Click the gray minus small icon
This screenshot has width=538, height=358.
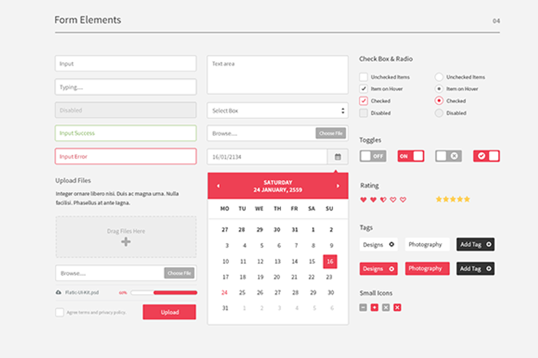point(363,307)
